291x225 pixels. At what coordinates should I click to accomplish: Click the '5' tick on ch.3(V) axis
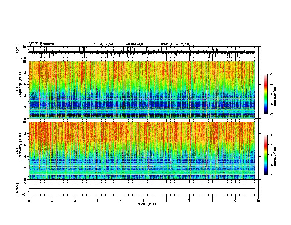(x=25, y=183)
